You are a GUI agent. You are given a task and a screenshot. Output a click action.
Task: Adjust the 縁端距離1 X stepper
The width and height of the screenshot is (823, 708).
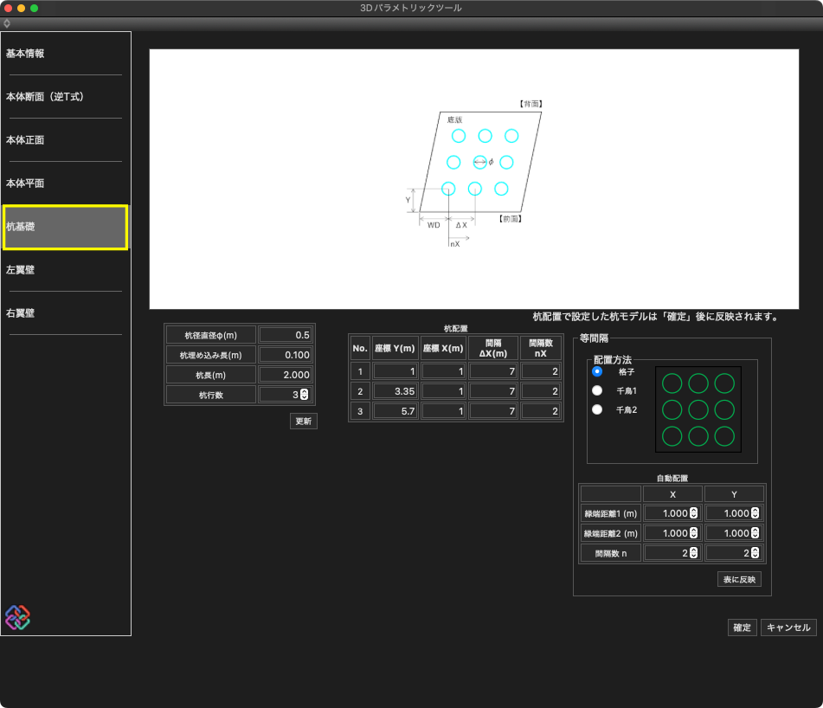[693, 513]
